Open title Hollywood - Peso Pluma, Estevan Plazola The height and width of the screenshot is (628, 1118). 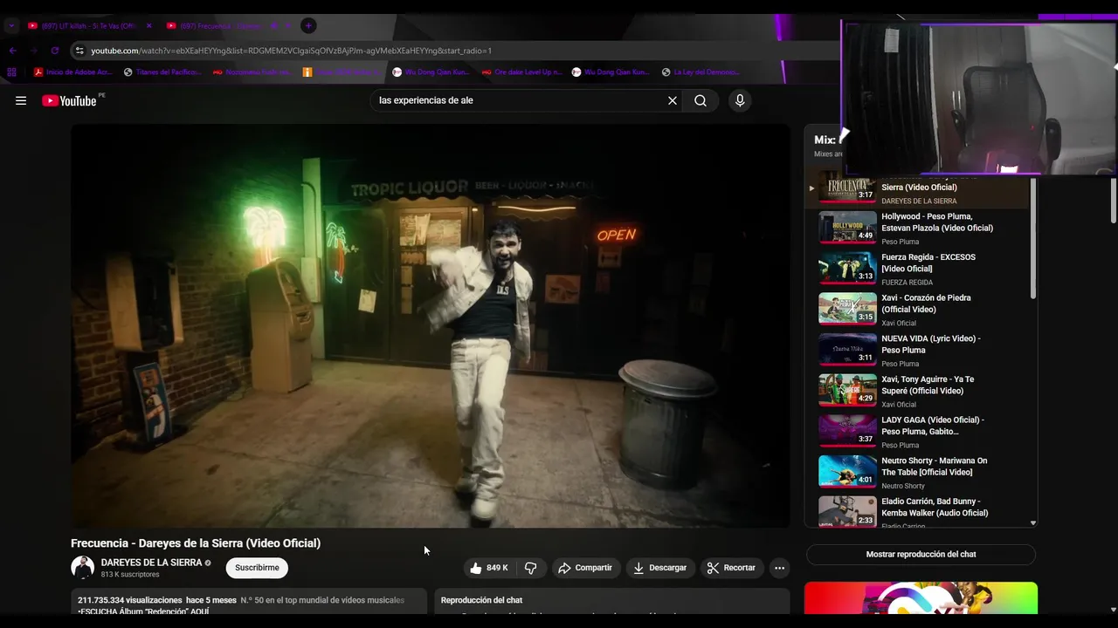[937, 222]
